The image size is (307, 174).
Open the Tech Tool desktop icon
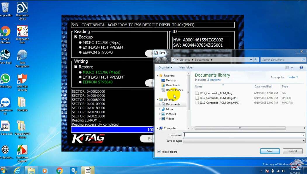click(x=6, y=57)
